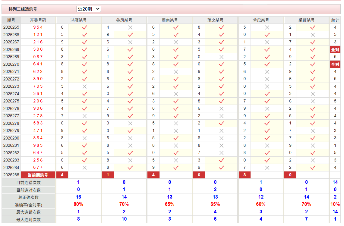This screenshot has height=226, width=344.
Task: Click winning number 6 7 7
Action: click(38, 168)
